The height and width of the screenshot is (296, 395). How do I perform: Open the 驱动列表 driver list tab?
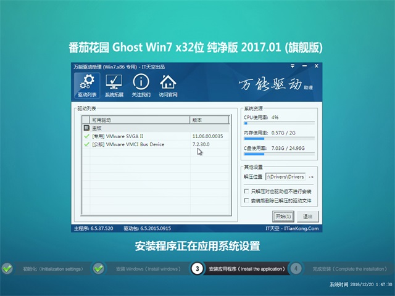pos(87,86)
